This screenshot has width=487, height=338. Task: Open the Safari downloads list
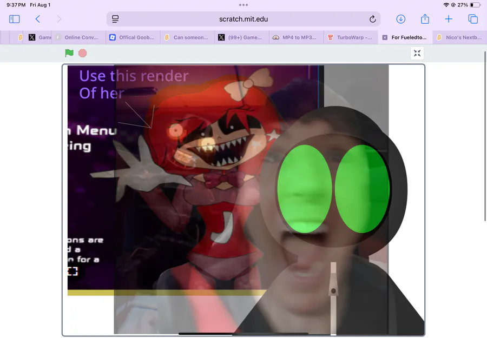tap(400, 19)
